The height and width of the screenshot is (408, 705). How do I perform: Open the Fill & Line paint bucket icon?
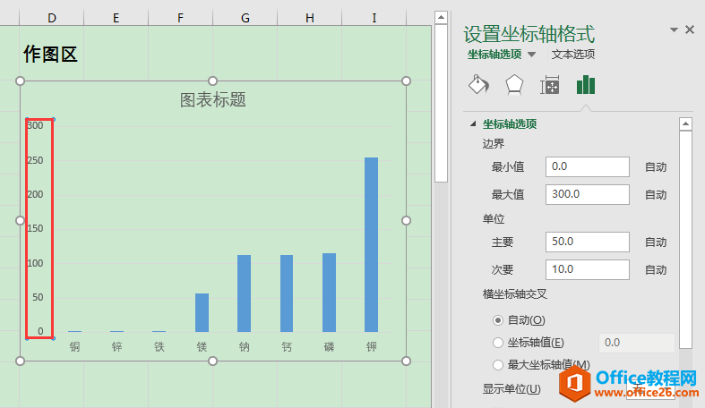click(x=479, y=85)
